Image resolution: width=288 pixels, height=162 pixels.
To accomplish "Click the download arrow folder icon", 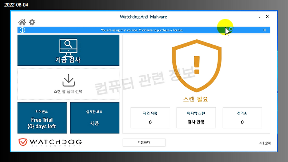I will [69, 80].
